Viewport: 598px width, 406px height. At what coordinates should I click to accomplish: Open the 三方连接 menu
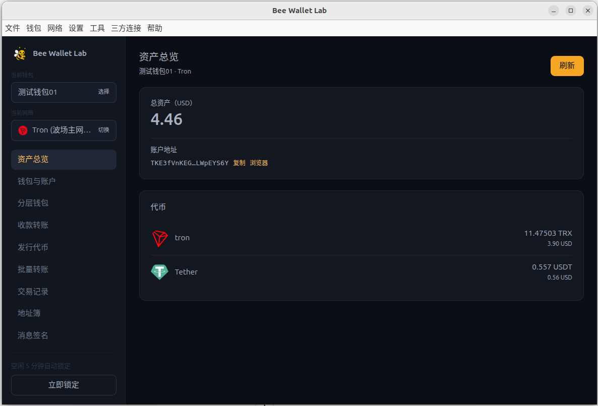[126, 28]
